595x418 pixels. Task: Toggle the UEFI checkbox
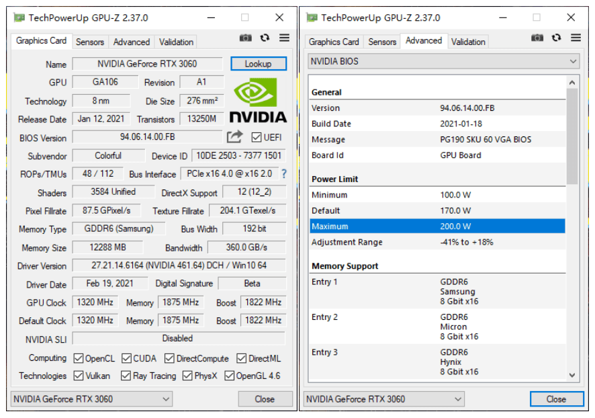257,137
